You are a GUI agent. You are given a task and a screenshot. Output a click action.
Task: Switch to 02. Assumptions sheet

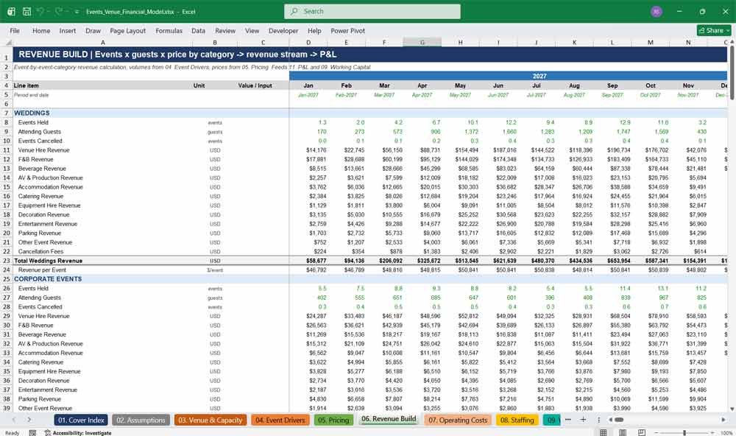pyautogui.click(x=141, y=420)
